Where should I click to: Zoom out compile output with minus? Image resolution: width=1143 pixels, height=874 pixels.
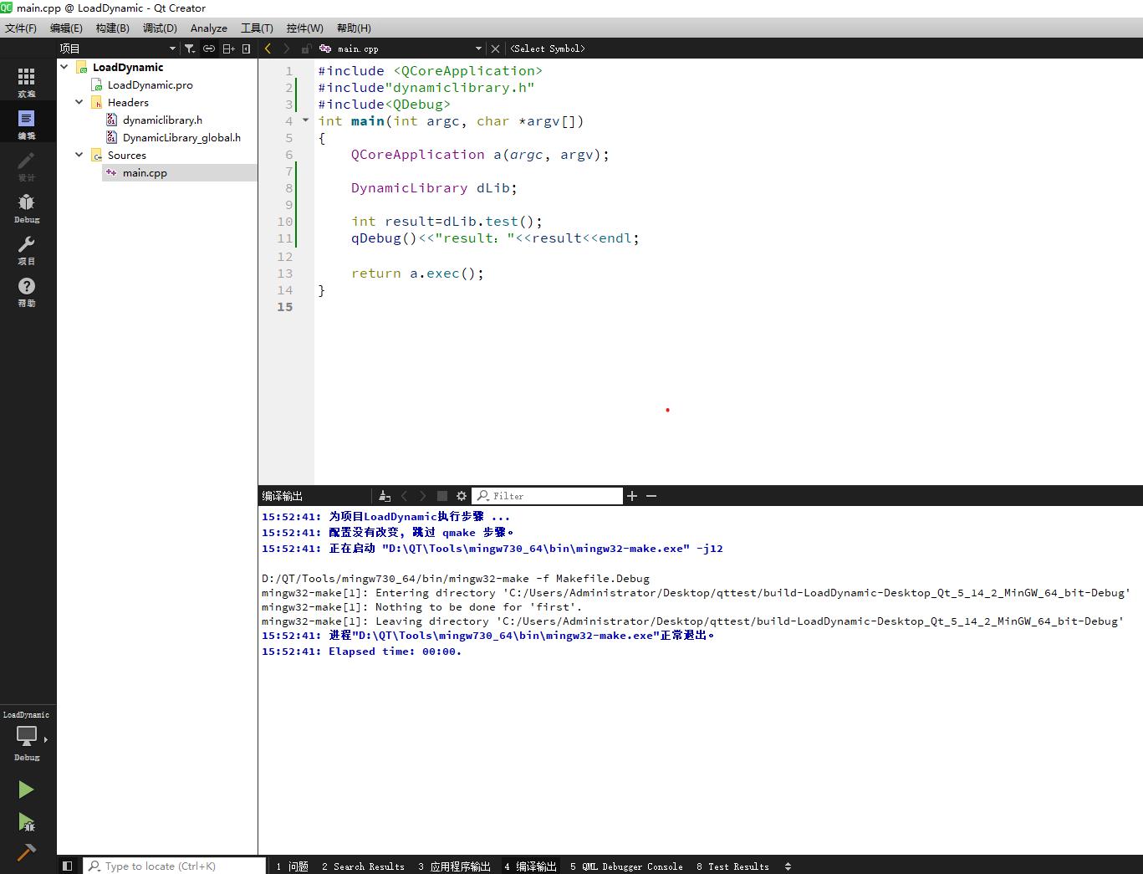click(651, 496)
